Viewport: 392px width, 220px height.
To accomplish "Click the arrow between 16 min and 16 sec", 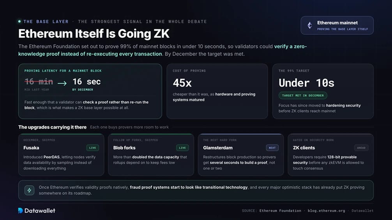I will [62, 83].
